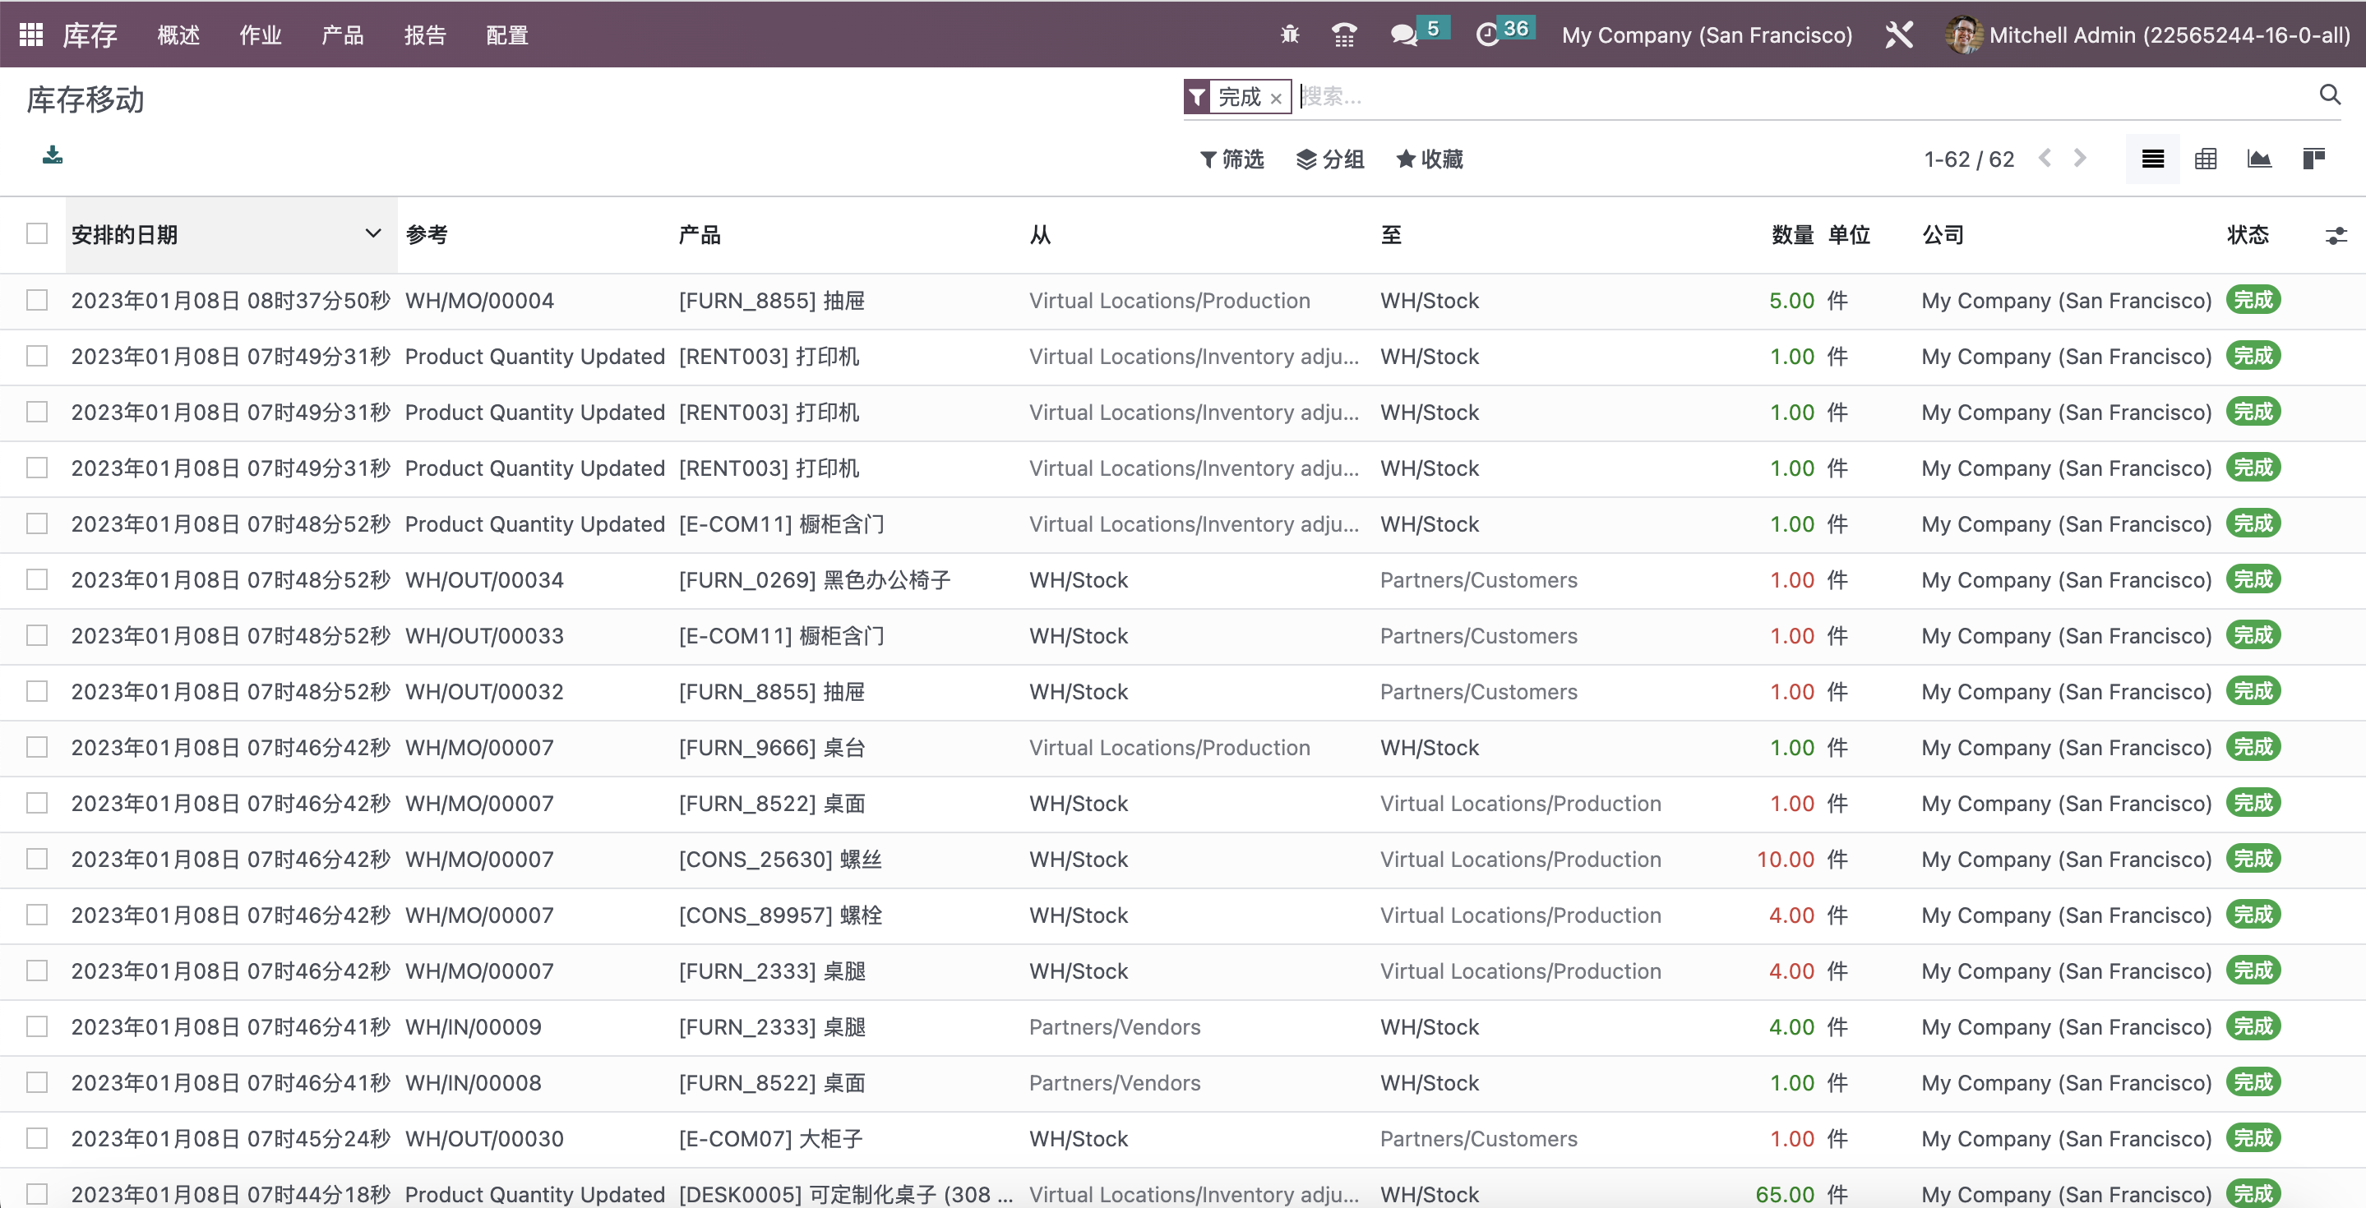Open the 作业 menu
Screen dimensions: 2366x1208
[260, 35]
